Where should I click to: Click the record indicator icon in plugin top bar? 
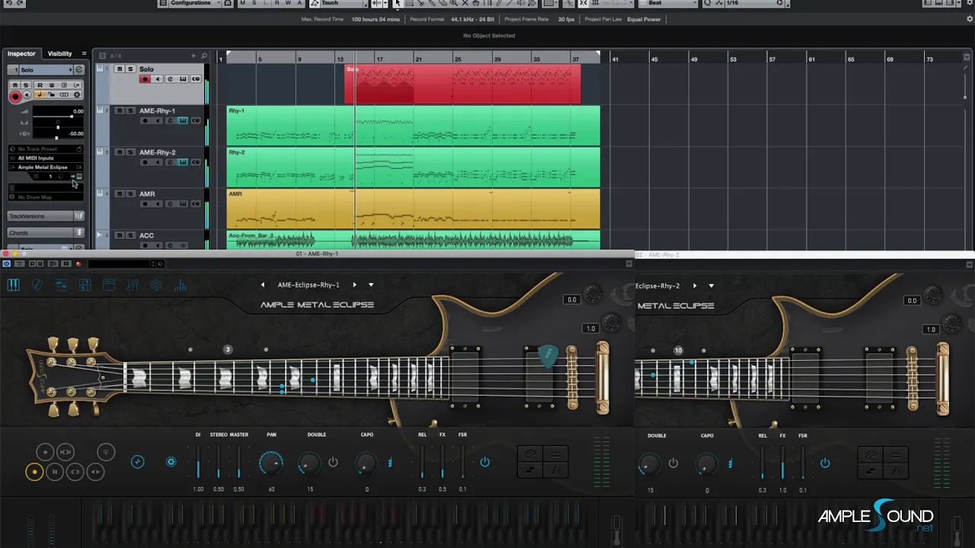click(78, 264)
